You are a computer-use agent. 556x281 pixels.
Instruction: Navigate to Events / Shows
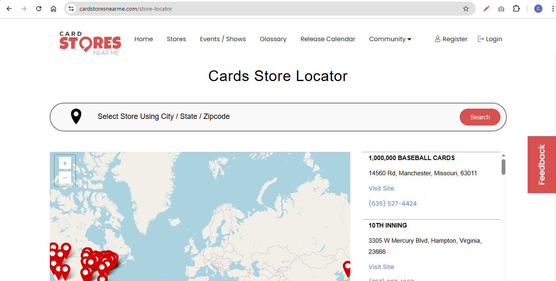click(x=223, y=39)
